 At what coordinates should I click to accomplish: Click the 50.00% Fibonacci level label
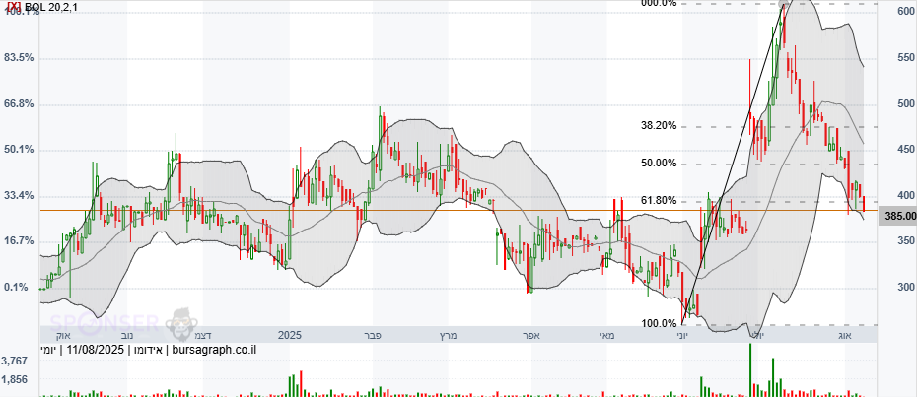point(659,164)
